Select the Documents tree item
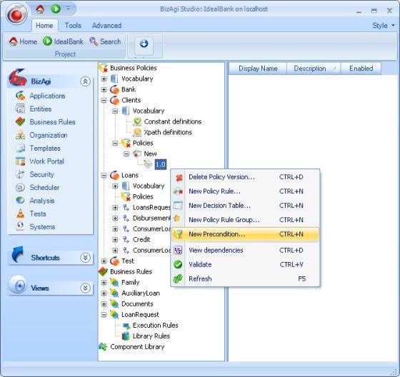Screen dimensions: 400x377 (x=137, y=304)
